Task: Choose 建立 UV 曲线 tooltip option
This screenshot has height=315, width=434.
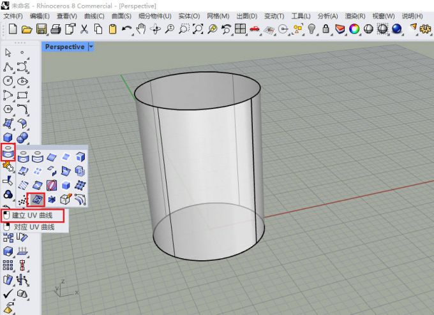Action: (33, 216)
